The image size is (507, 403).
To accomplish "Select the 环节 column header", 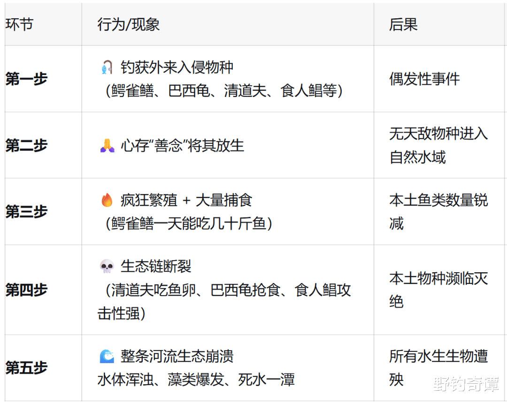I will pyautogui.click(x=19, y=24).
